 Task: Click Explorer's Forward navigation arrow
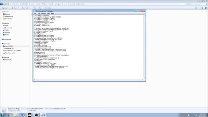click(x=4, y=4)
